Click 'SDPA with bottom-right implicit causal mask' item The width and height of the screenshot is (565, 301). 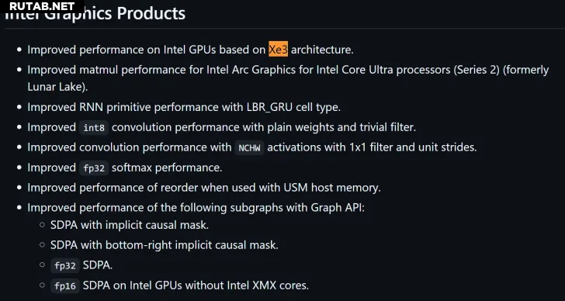pos(165,245)
